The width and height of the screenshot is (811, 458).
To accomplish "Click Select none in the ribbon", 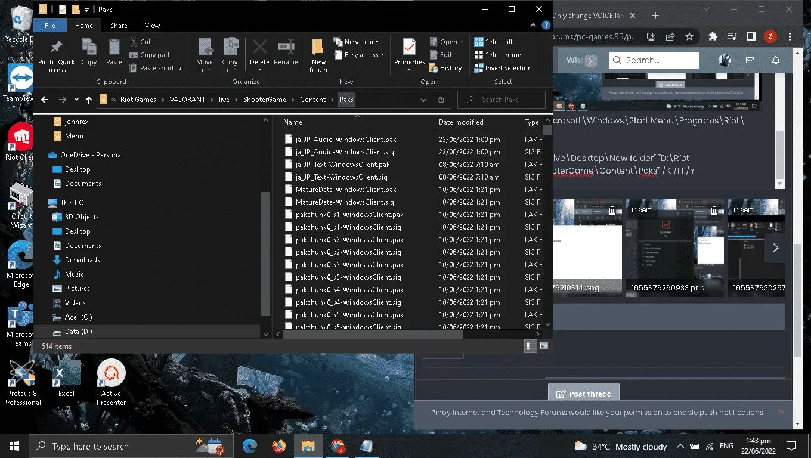I will coord(497,55).
